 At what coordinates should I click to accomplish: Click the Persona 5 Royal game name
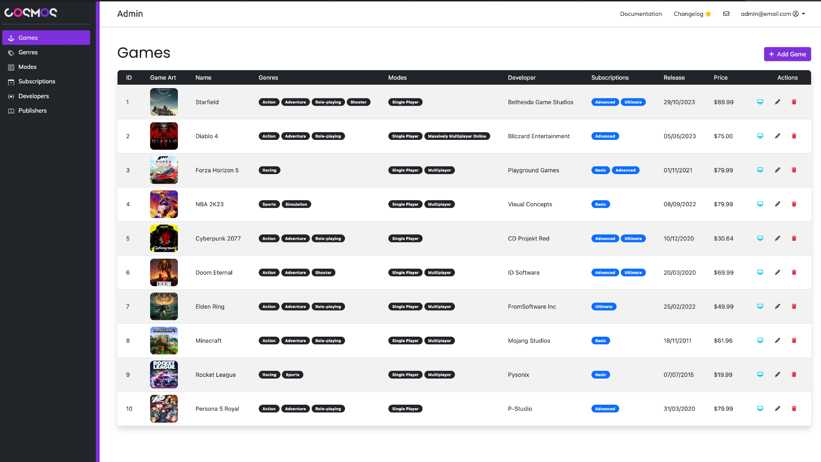click(x=217, y=409)
